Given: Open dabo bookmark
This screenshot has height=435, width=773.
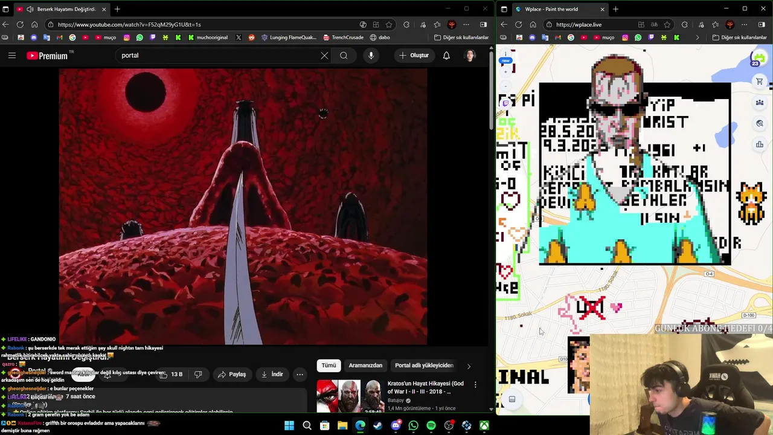Looking at the screenshot, I should tap(380, 37).
